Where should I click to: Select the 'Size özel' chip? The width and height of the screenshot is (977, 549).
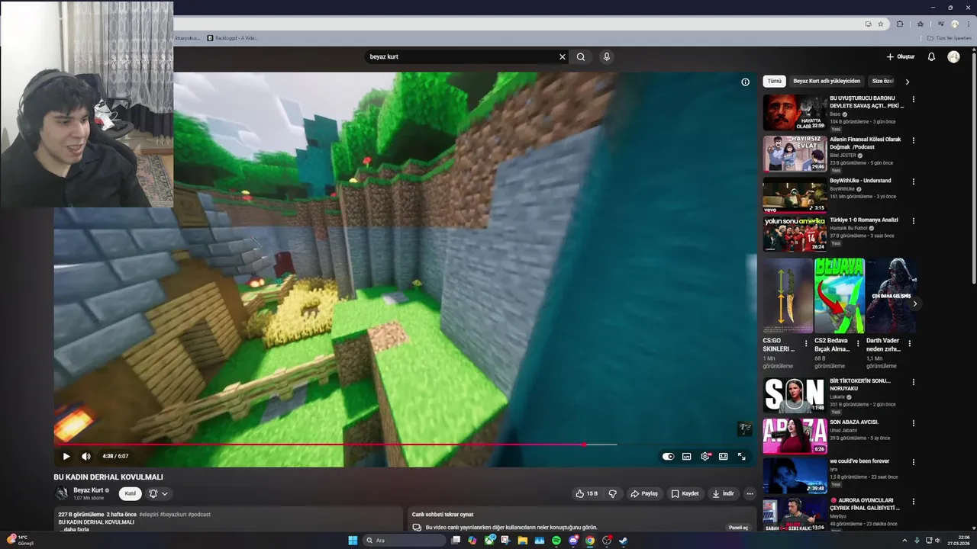pos(882,81)
